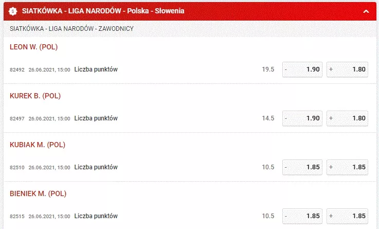Collapse the Polska - Słowenia section chevron
Image resolution: width=379 pixels, height=229 pixels.
pyautogui.click(x=366, y=11)
